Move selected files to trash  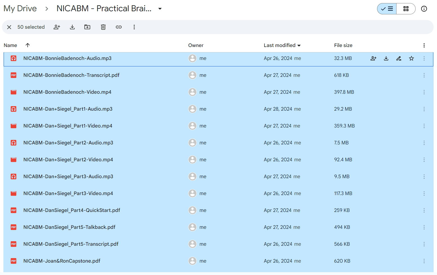103,27
